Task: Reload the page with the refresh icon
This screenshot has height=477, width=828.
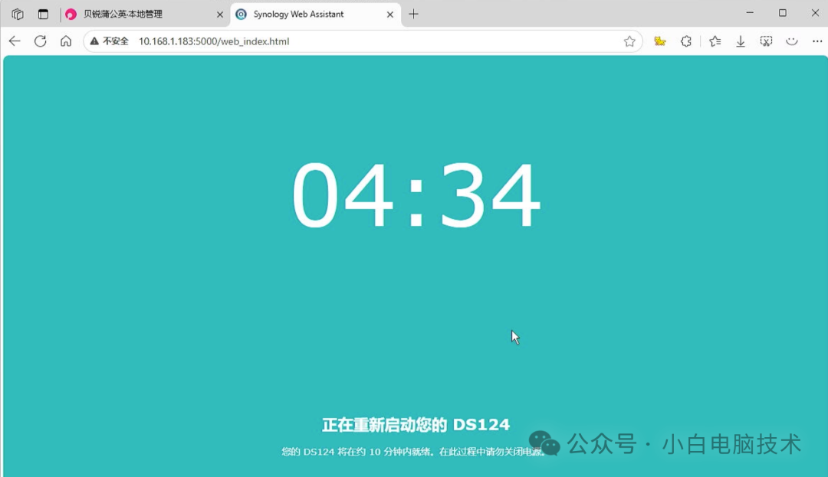Action: tap(41, 41)
